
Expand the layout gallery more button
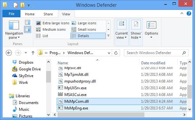(108, 36)
